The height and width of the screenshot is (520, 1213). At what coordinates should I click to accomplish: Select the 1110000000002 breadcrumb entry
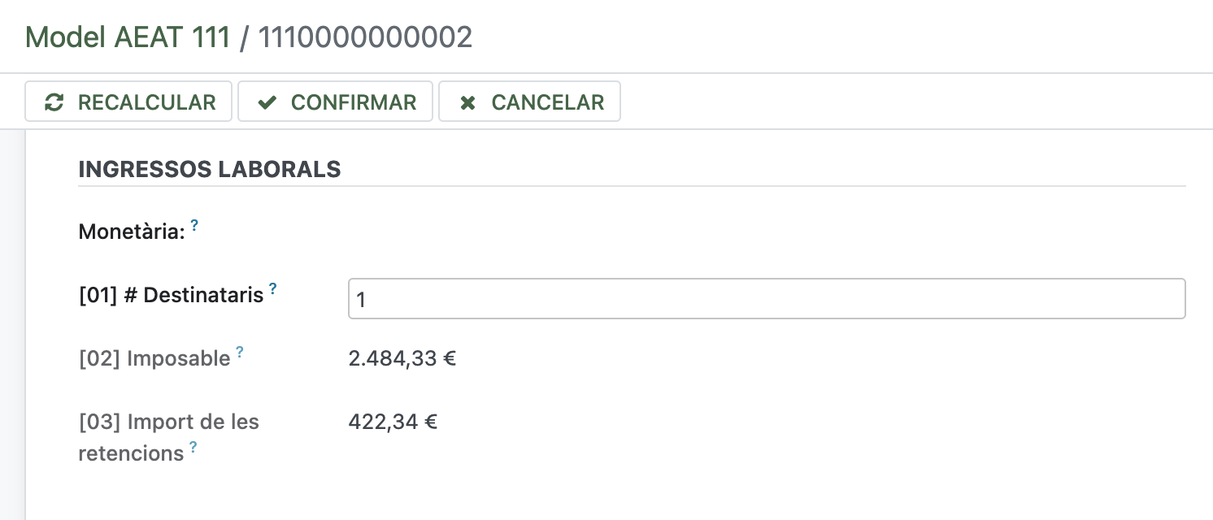365,37
